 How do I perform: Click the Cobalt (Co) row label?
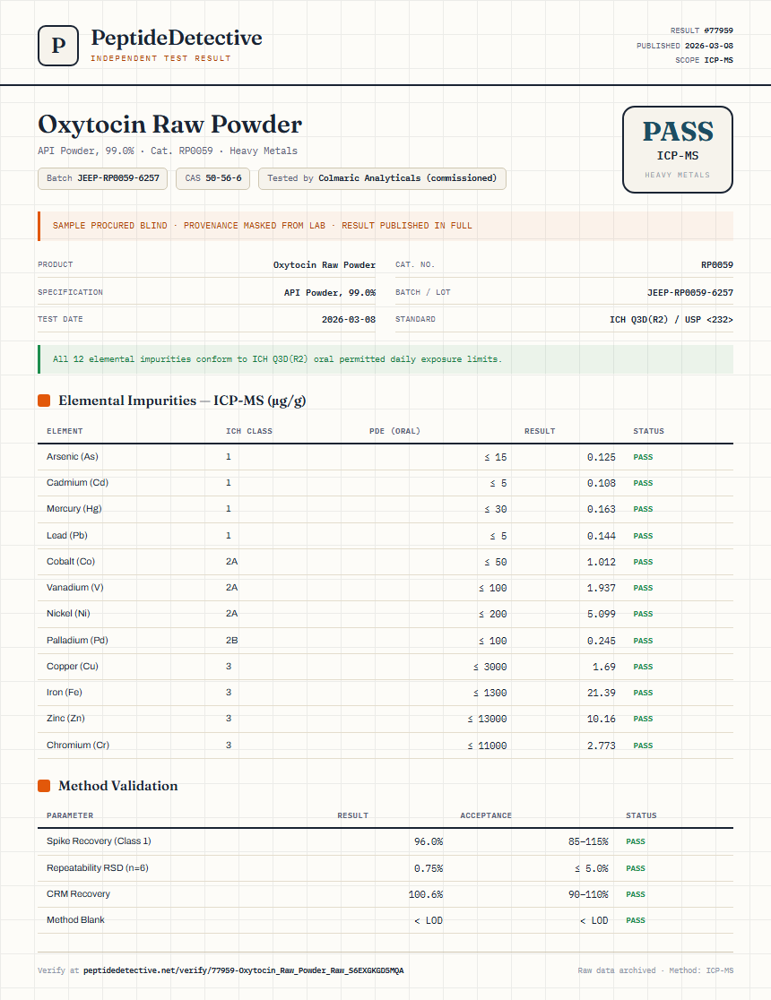coord(70,562)
